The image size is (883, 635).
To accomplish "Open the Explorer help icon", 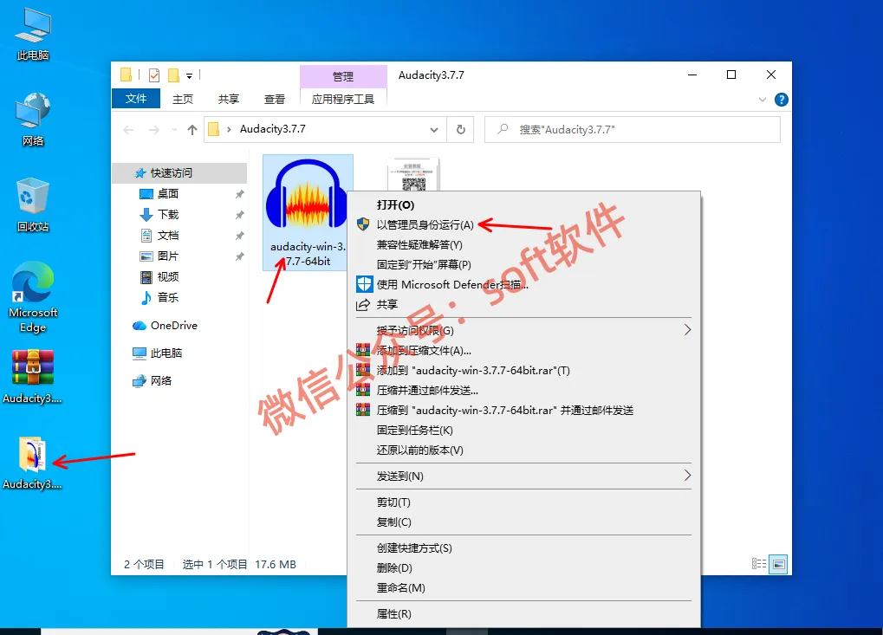I will (x=781, y=100).
